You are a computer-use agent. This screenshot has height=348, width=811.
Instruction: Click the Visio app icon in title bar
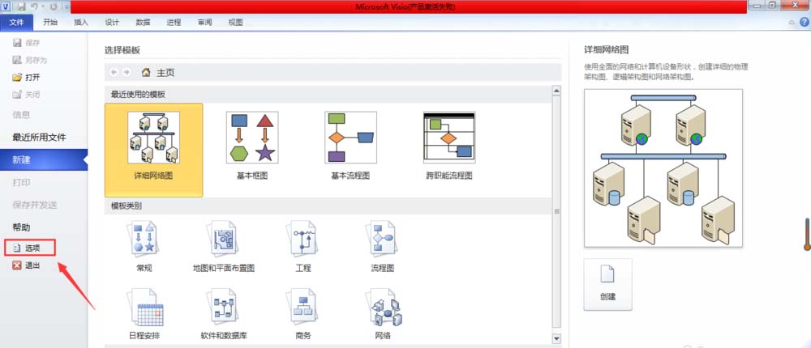click(x=6, y=6)
